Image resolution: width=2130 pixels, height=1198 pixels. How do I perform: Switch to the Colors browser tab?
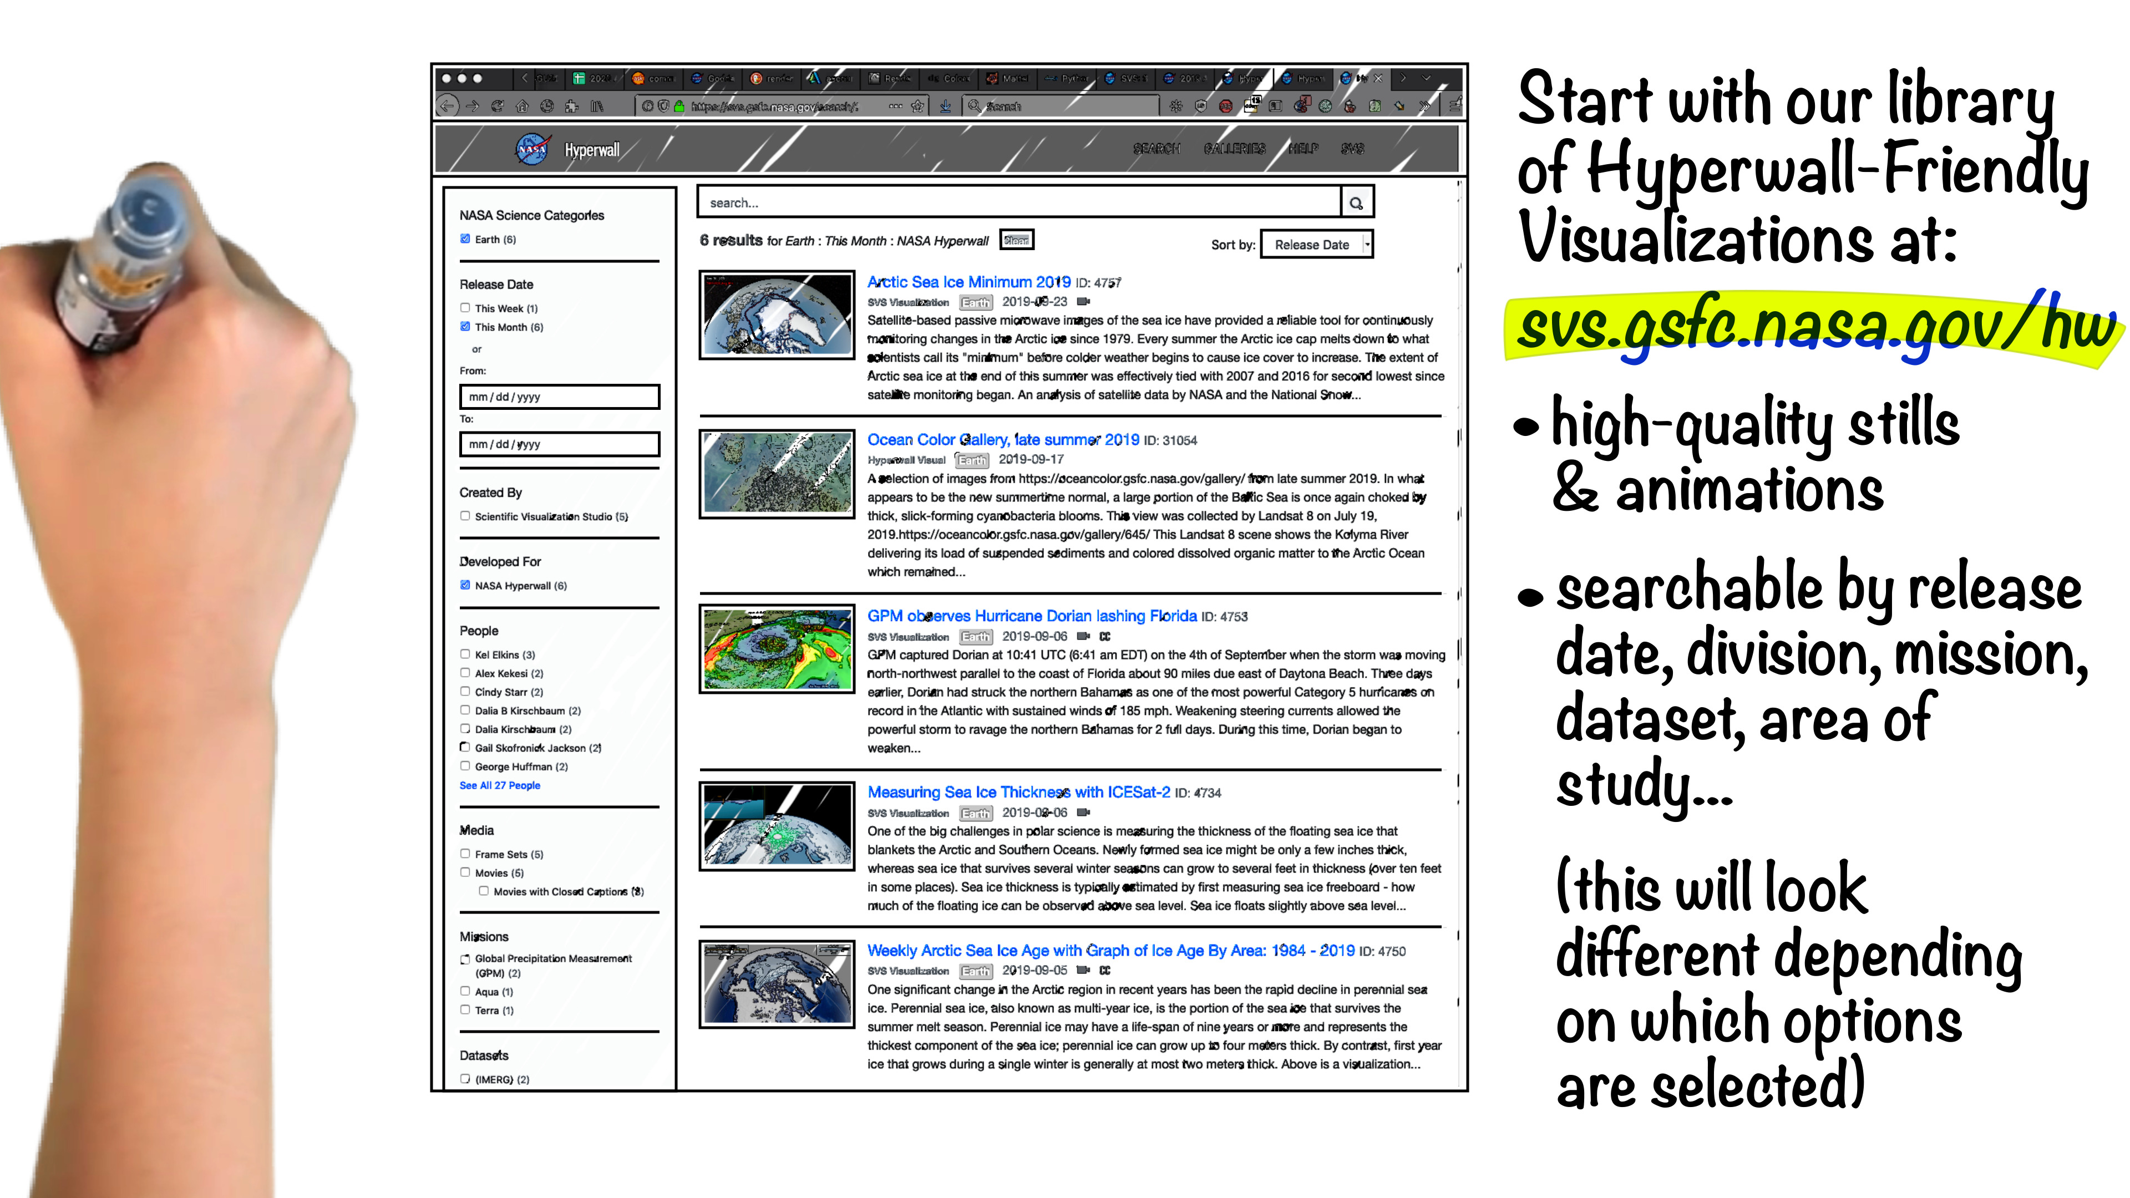point(949,79)
